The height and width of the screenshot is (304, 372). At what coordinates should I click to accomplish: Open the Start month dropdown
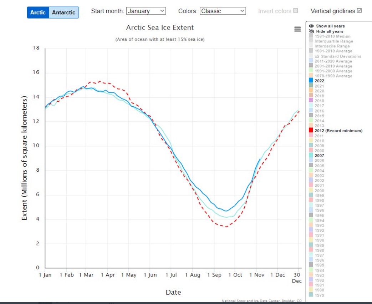[146, 11]
